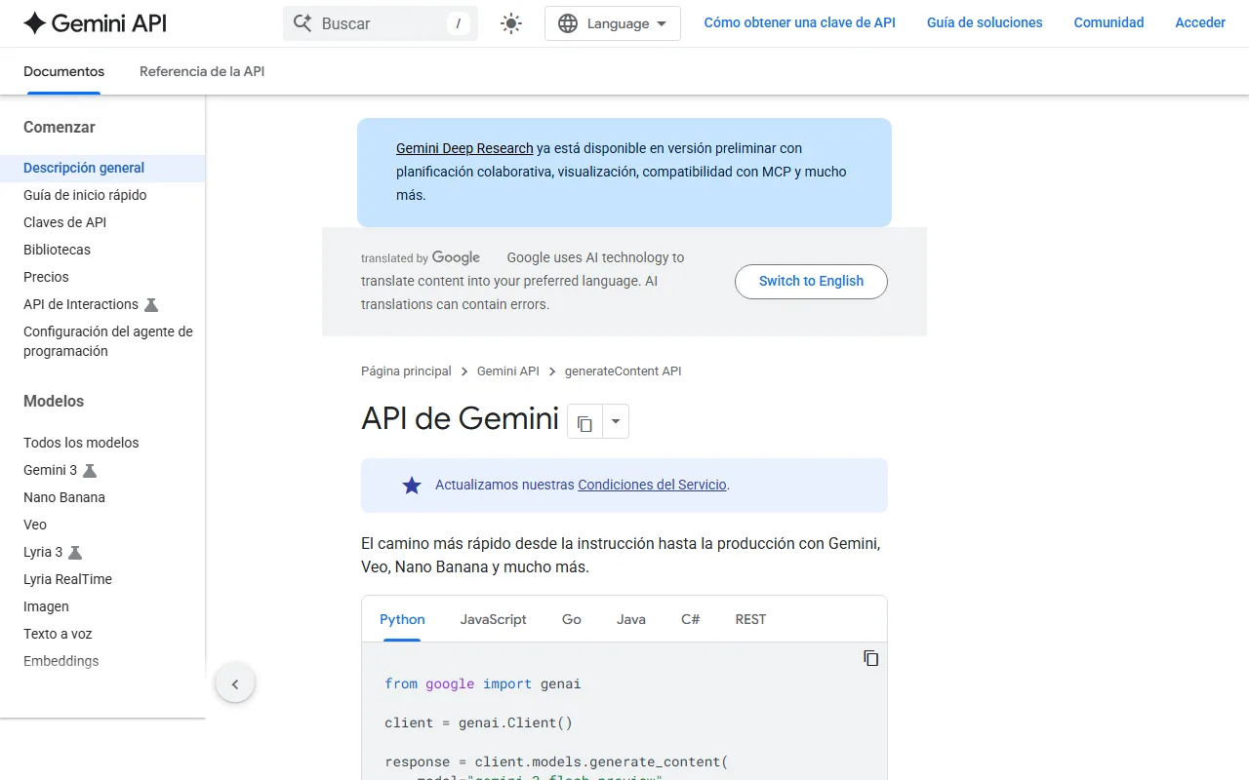Open the Precios sidebar entry
The width and height of the screenshot is (1249, 780).
point(46,277)
